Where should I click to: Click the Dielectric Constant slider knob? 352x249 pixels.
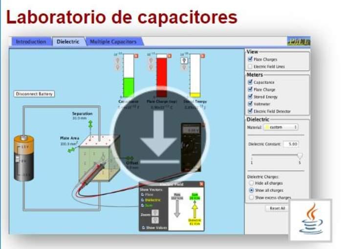tap(300, 156)
